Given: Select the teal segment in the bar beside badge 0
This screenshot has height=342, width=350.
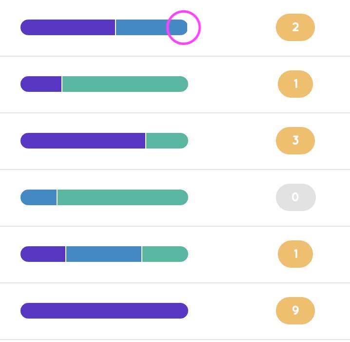Looking at the screenshot, I should (123, 197).
